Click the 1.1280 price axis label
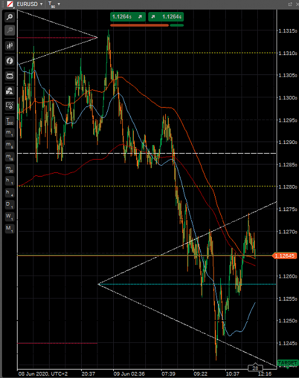The height and width of the screenshot is (378, 299). pos(287,187)
